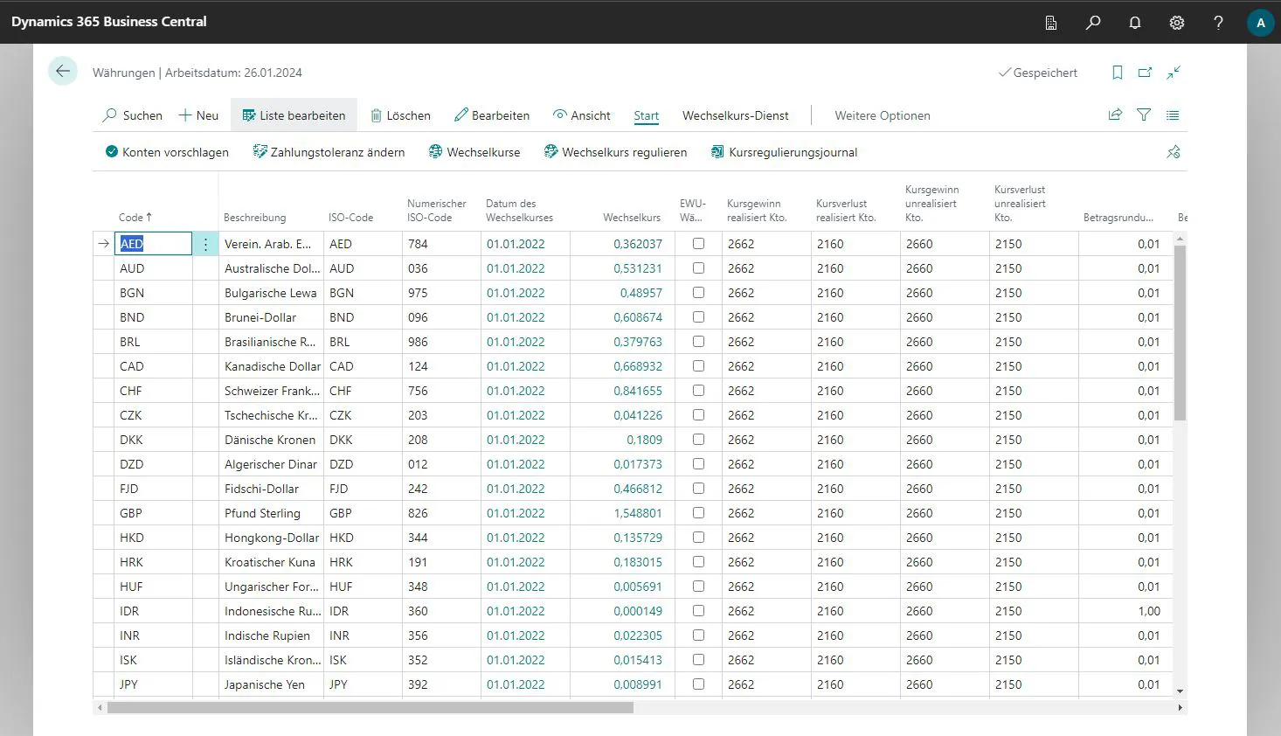Check EWU-Währung box for CAD
The image size is (1281, 736).
click(x=698, y=366)
